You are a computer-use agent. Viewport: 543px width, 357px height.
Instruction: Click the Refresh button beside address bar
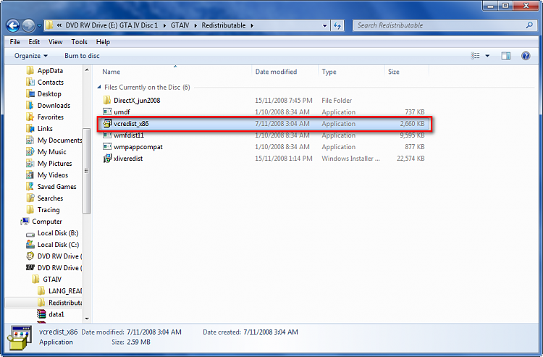tap(337, 25)
